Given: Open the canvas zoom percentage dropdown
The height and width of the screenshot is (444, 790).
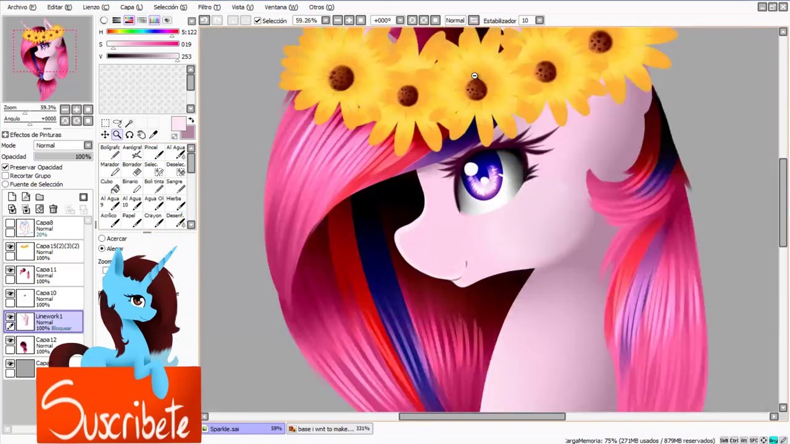Looking at the screenshot, I should click(x=325, y=20).
